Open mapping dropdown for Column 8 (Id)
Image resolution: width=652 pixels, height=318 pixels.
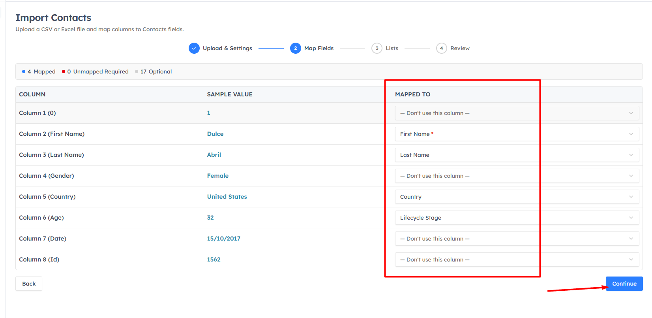point(517,260)
